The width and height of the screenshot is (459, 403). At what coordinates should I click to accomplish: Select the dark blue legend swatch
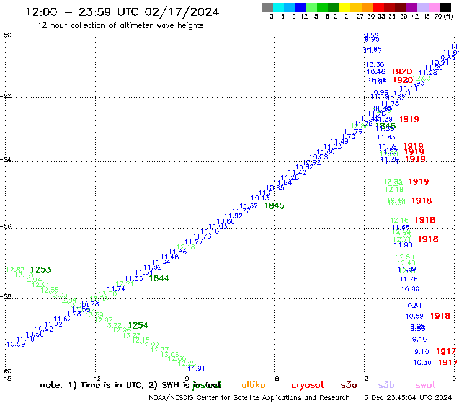(x=300, y=7)
